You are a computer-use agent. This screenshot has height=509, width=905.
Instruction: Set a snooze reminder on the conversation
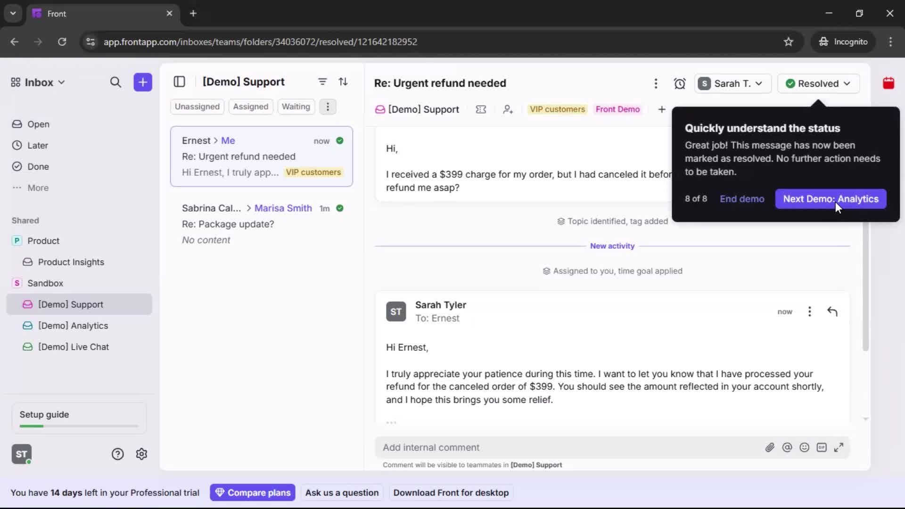tap(680, 83)
